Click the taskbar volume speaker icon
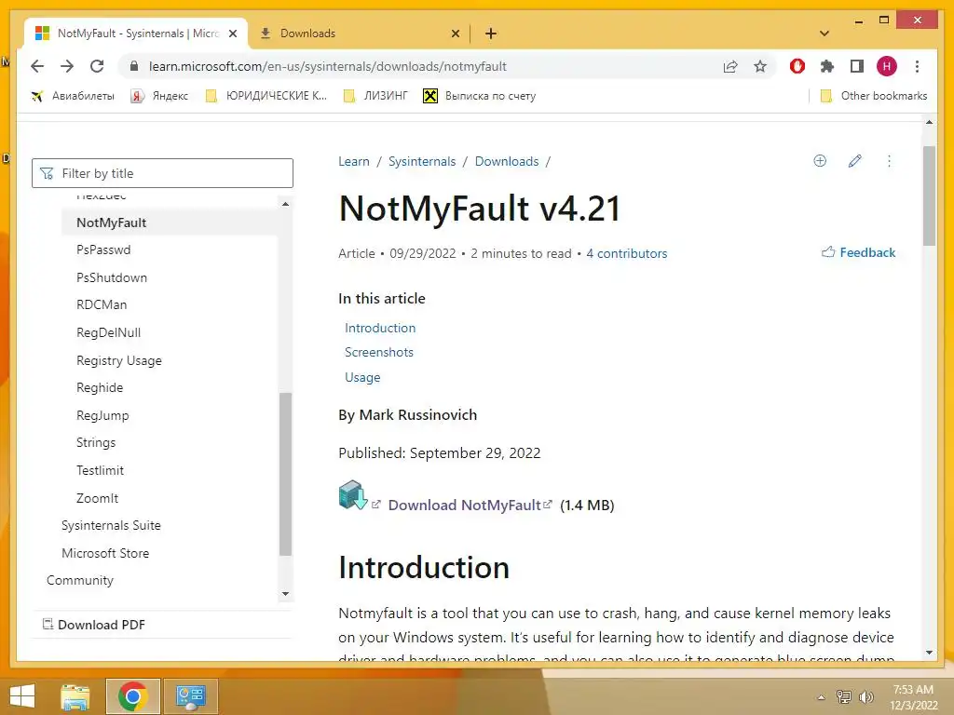 (866, 696)
